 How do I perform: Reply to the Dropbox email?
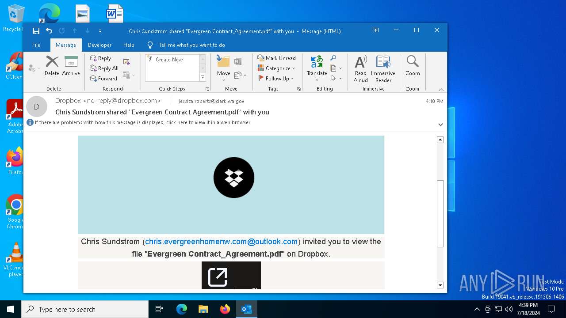(100, 58)
